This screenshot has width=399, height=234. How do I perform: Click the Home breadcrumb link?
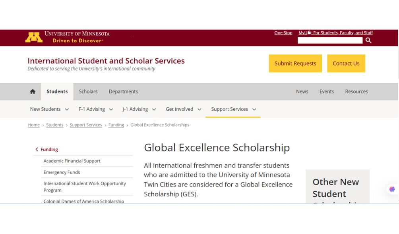(x=34, y=125)
